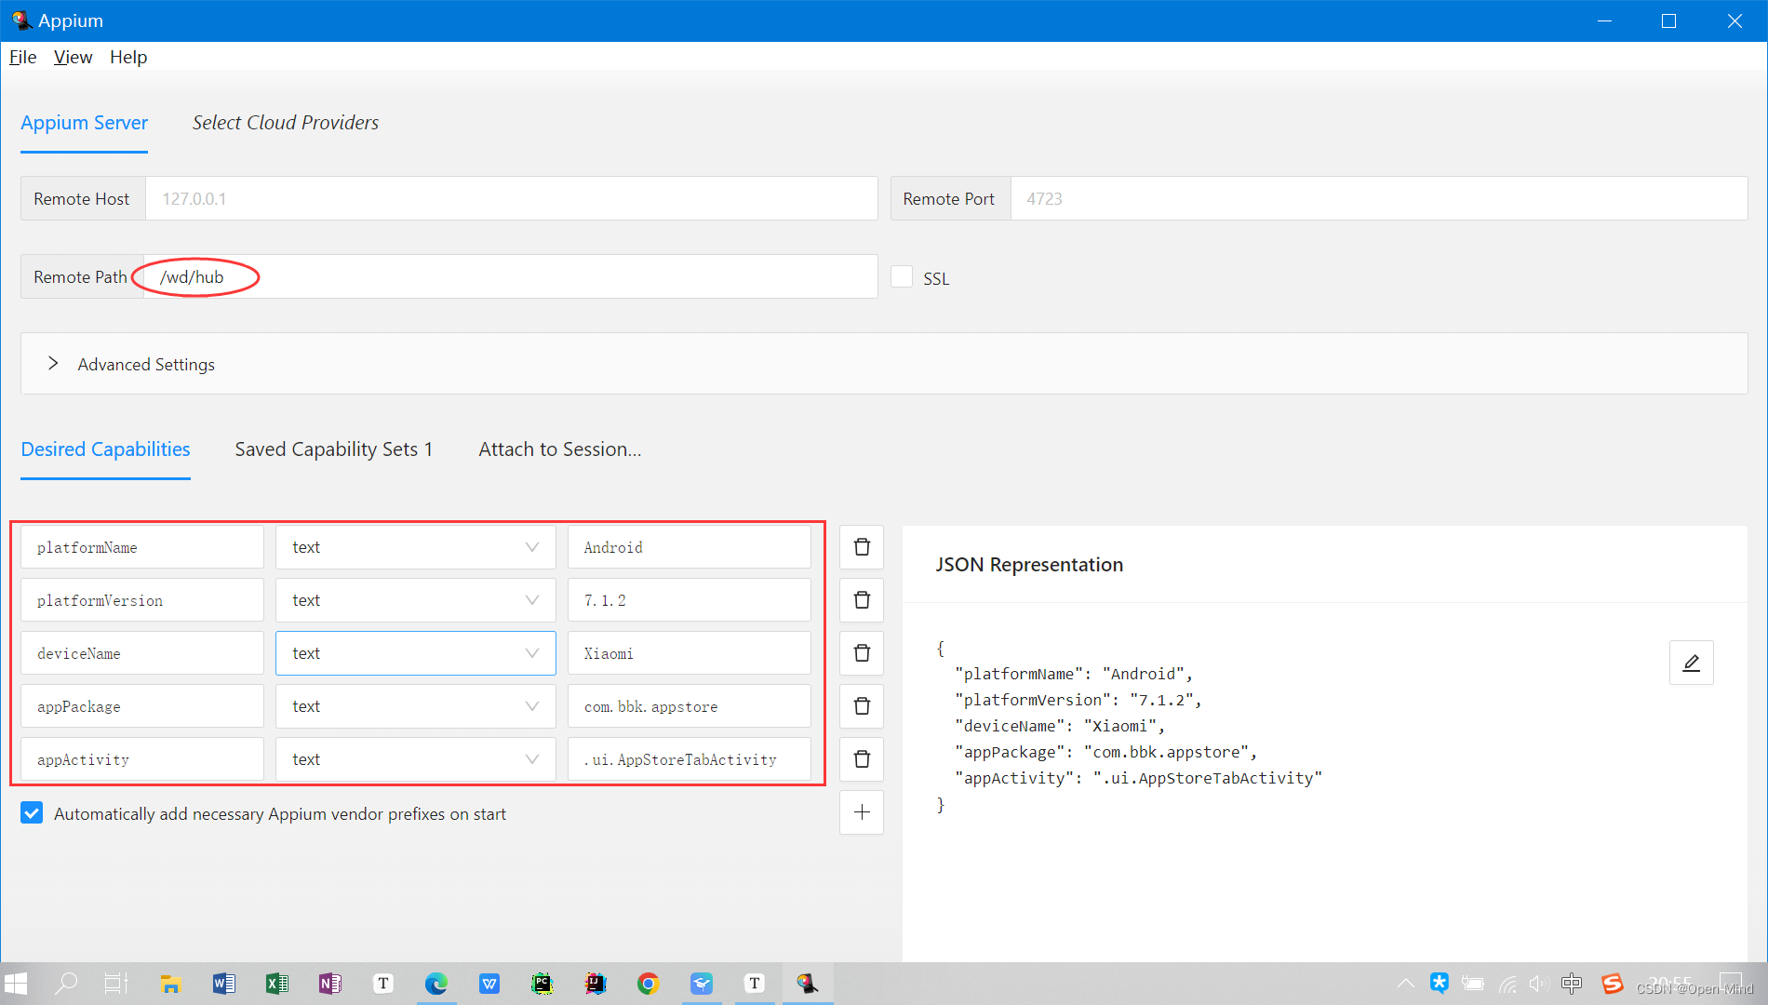Open WPS Writer from taskbar
This screenshot has width=1768, height=1005.
tap(489, 984)
